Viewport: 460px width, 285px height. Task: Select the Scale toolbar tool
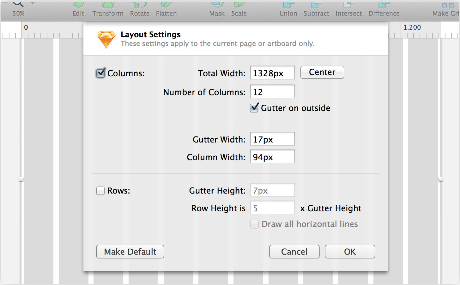click(239, 9)
